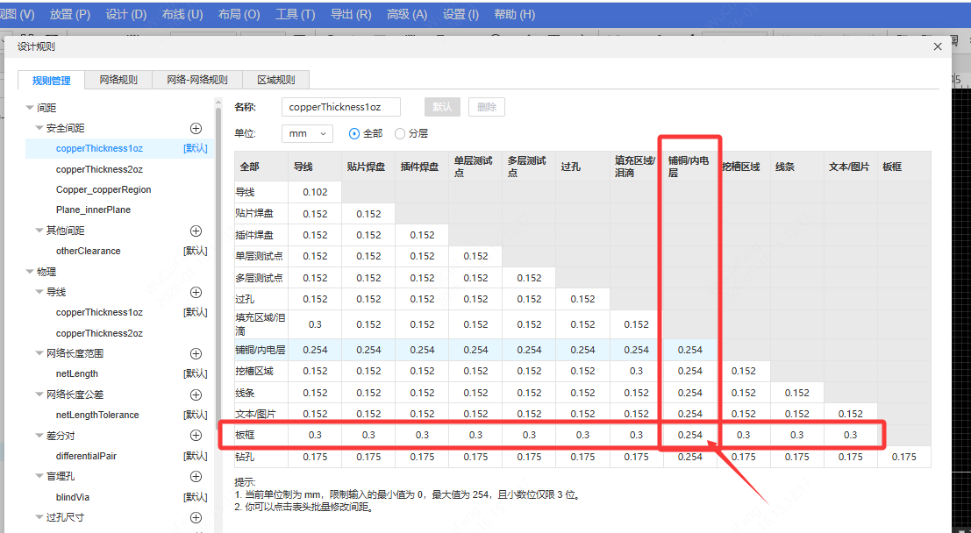Select the 全部 radio button

354,133
